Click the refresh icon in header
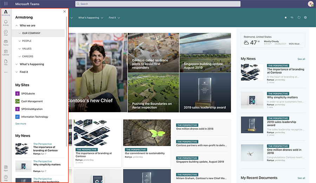The height and width of the screenshot is (183, 316). pos(299,18)
